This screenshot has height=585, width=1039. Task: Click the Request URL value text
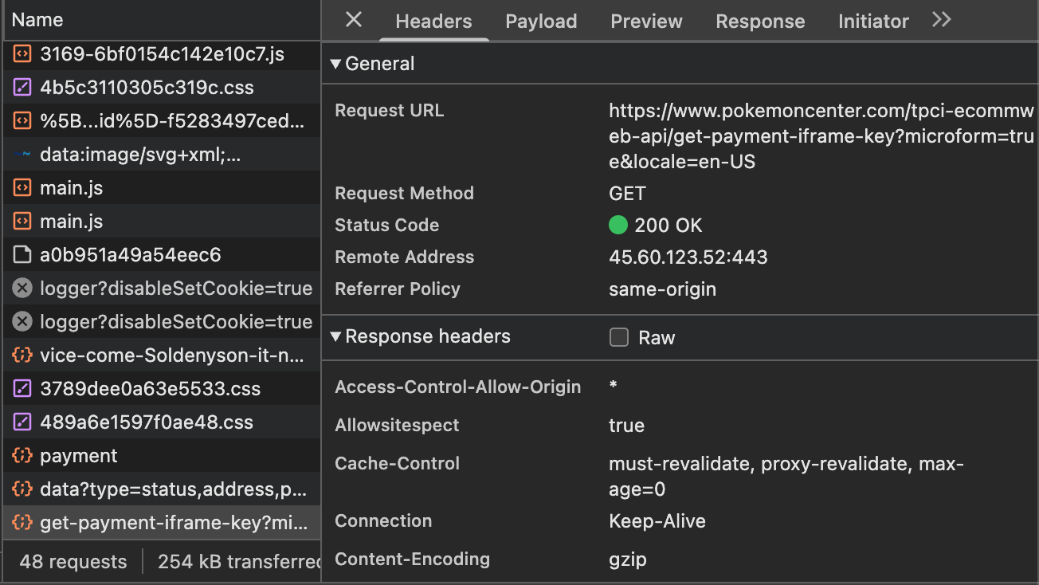coord(821,136)
